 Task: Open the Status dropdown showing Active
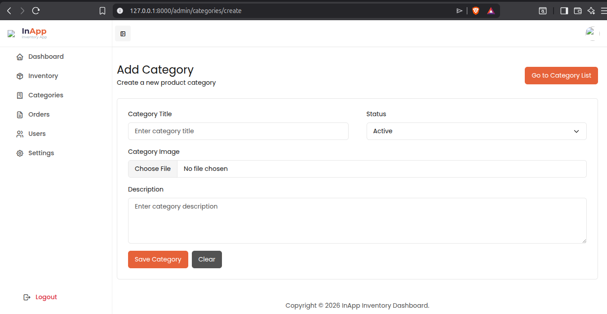pos(476,131)
